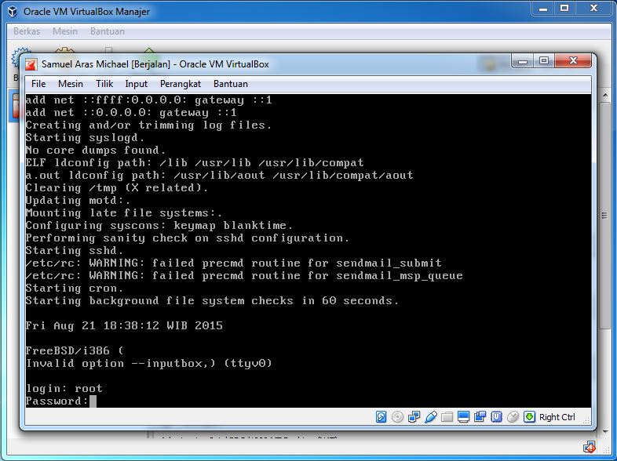Click the 'Invalid option --inputbox,) (ttyv0)' line
Screen dimensions: 617x461
coord(148,364)
